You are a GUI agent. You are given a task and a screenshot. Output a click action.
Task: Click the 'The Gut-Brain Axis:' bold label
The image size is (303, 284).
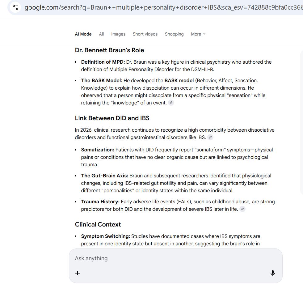tap(105, 176)
